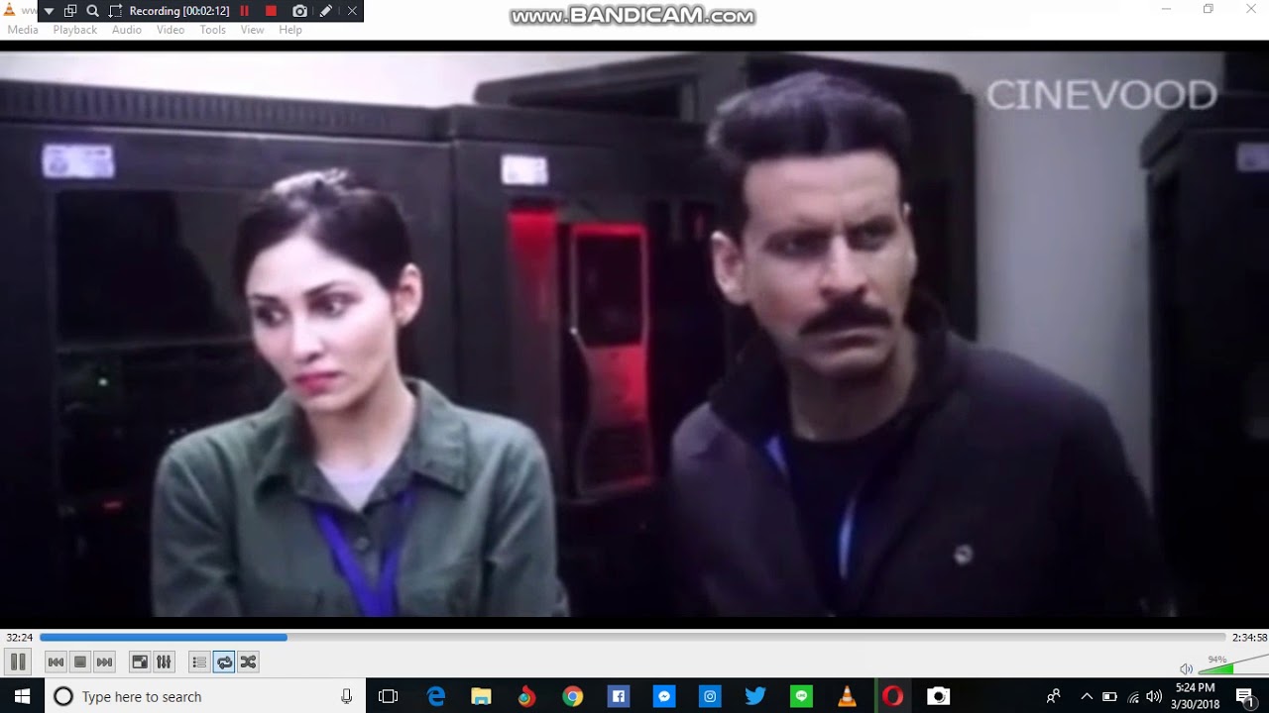Open the Video menu

point(171,30)
